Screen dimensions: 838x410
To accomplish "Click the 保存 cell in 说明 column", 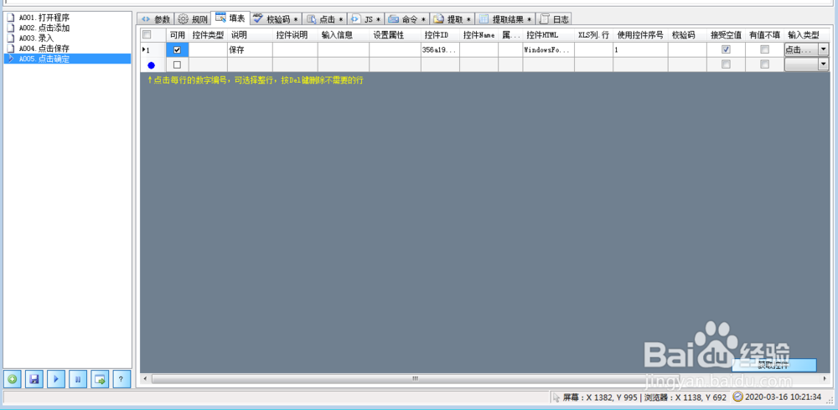I will coord(250,49).
